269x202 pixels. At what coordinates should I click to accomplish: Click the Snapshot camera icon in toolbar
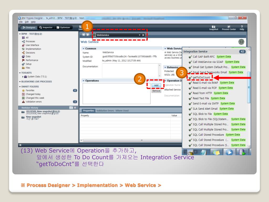pos(213,27)
